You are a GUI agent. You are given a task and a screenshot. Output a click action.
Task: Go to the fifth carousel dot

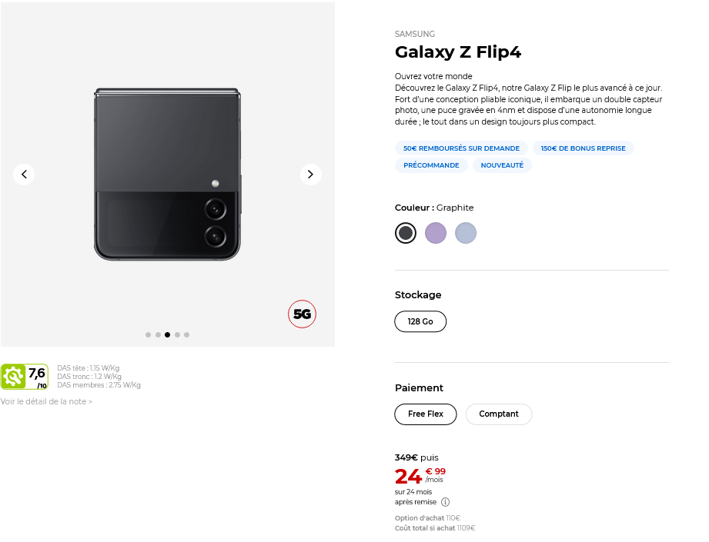(x=186, y=334)
